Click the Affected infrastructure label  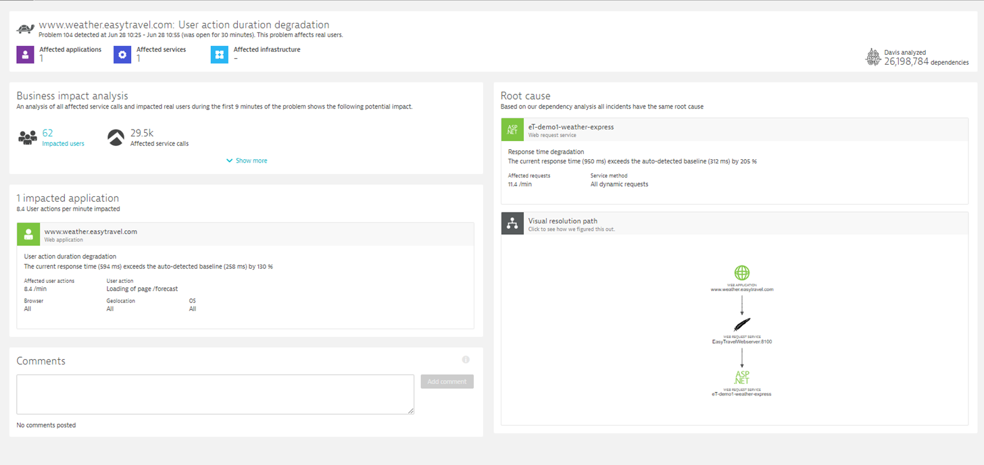[x=267, y=49]
